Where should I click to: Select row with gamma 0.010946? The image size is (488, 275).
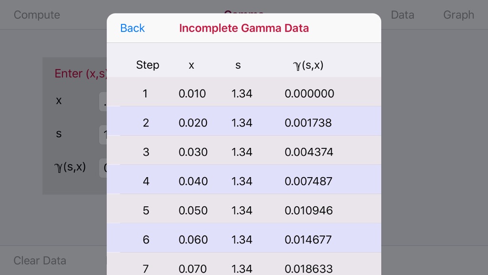point(244,209)
